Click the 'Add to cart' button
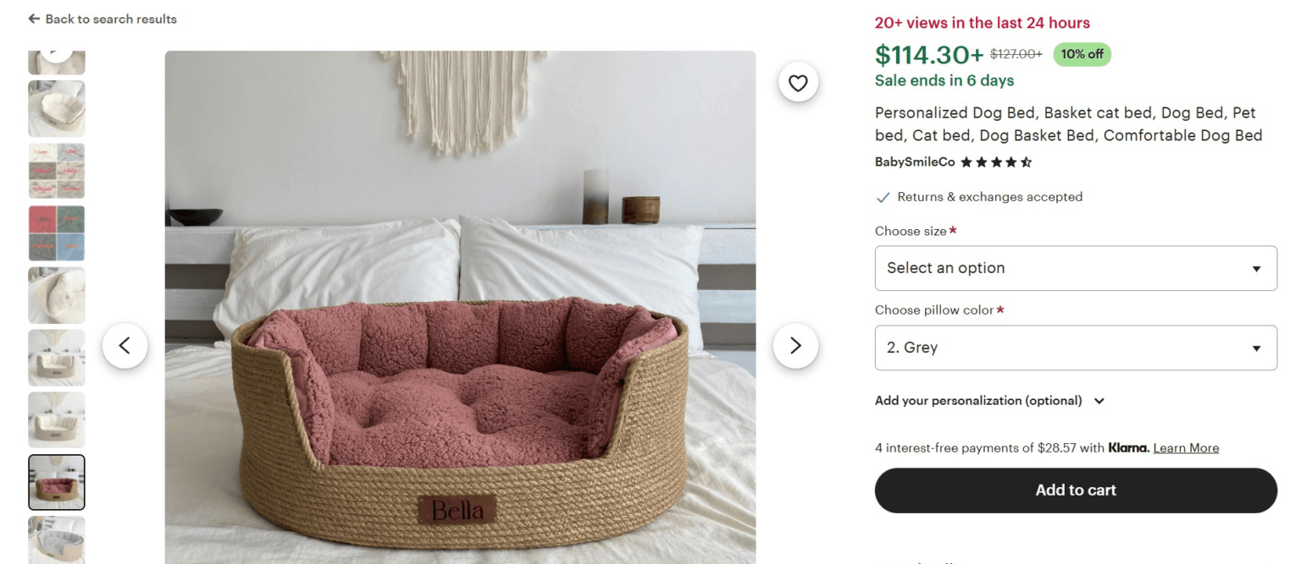The height and width of the screenshot is (564, 1301). pyautogui.click(x=1075, y=490)
